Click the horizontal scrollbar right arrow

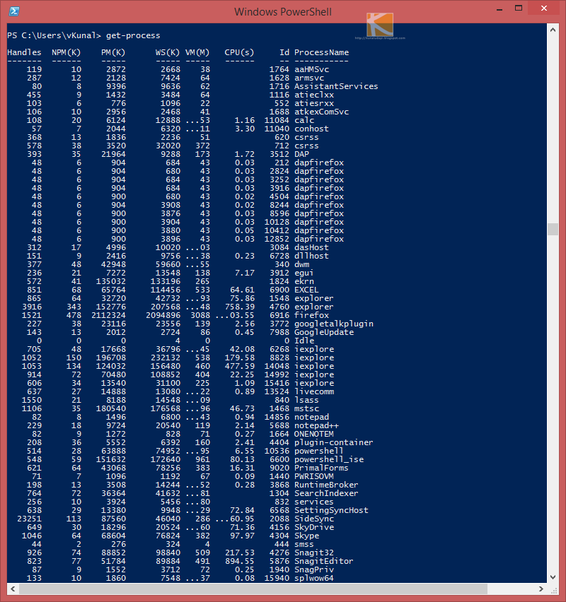click(x=541, y=589)
